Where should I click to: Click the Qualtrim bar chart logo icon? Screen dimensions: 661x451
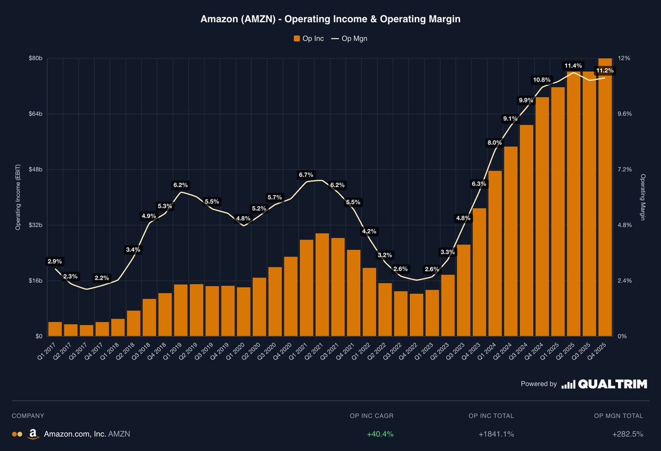pyautogui.click(x=568, y=384)
